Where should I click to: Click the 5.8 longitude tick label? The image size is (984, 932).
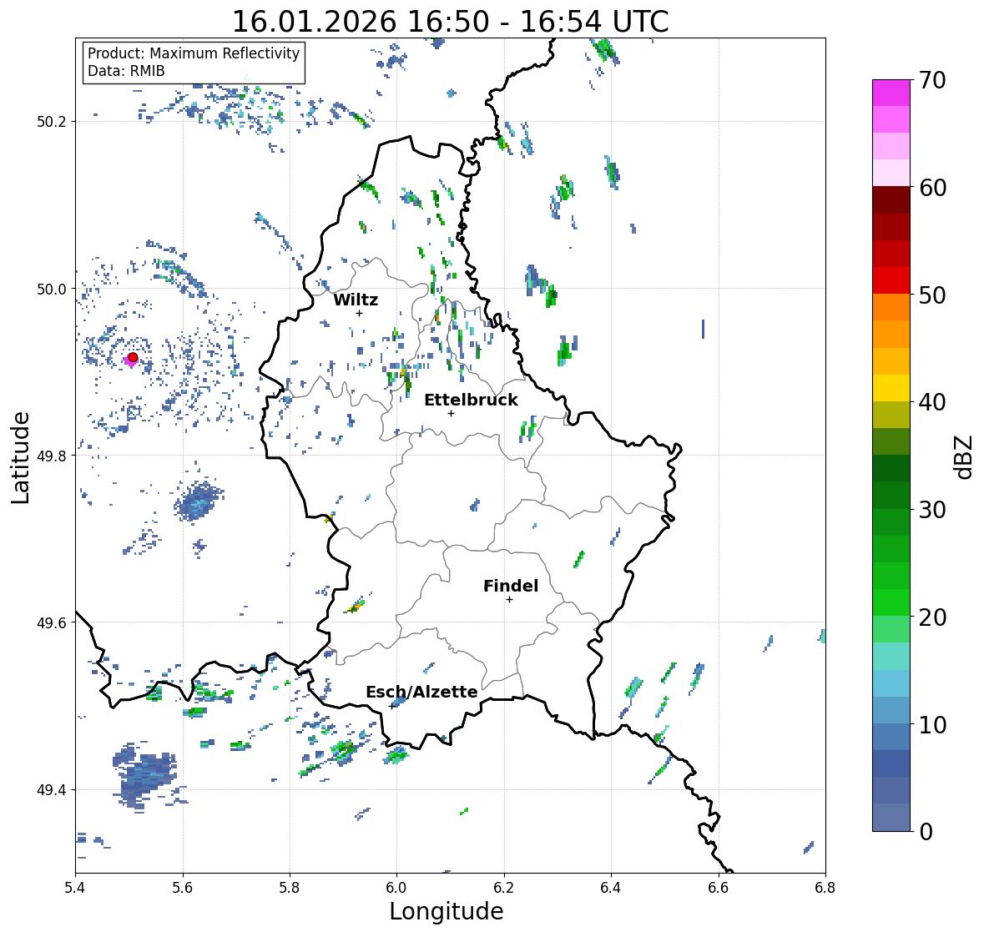pos(290,888)
